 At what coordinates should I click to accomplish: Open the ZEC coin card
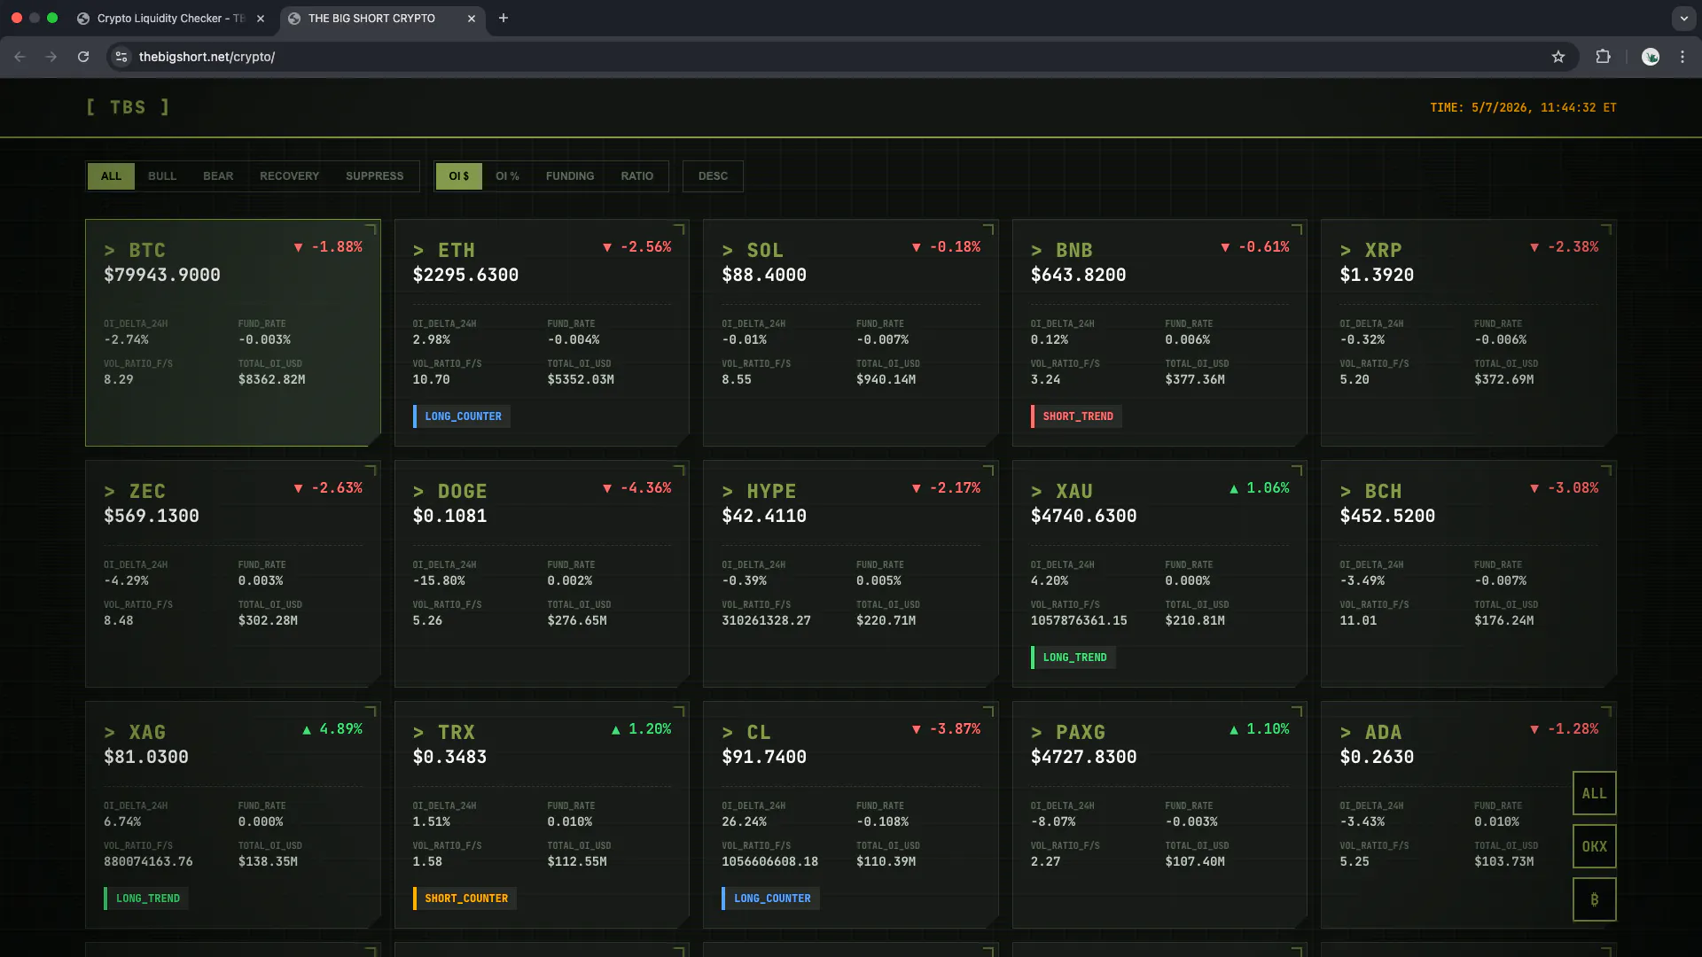click(233, 573)
